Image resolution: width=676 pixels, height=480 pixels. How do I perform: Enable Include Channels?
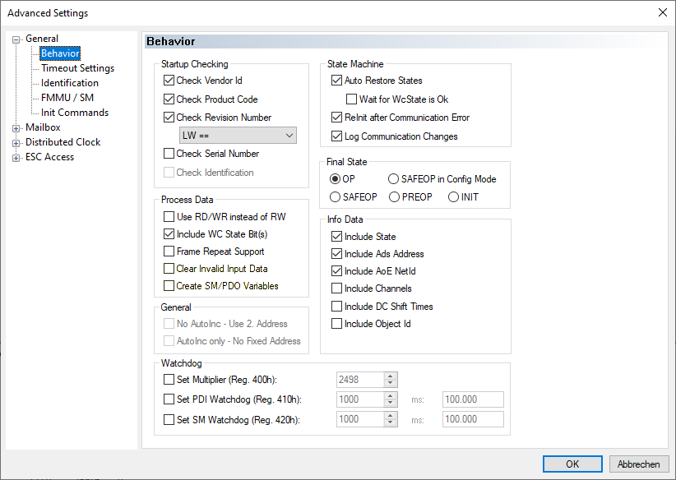point(336,288)
